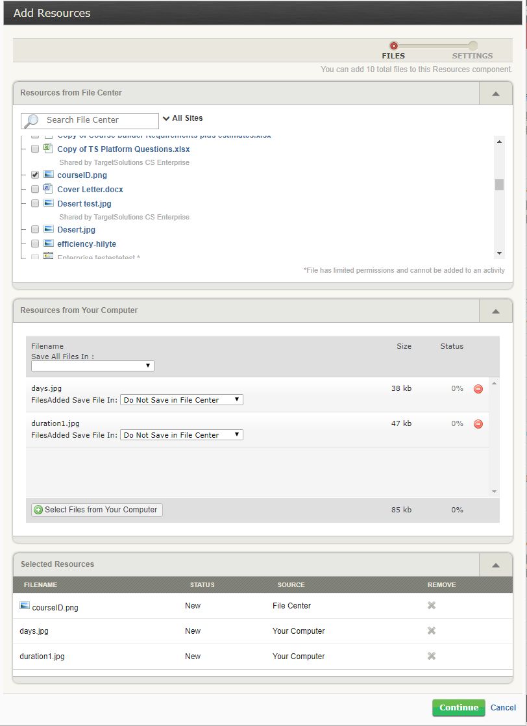Open the Save File In dropdown for days.jpg

click(x=182, y=399)
